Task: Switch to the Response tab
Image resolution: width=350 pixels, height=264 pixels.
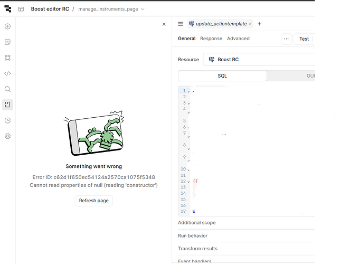Action: pyautogui.click(x=211, y=39)
